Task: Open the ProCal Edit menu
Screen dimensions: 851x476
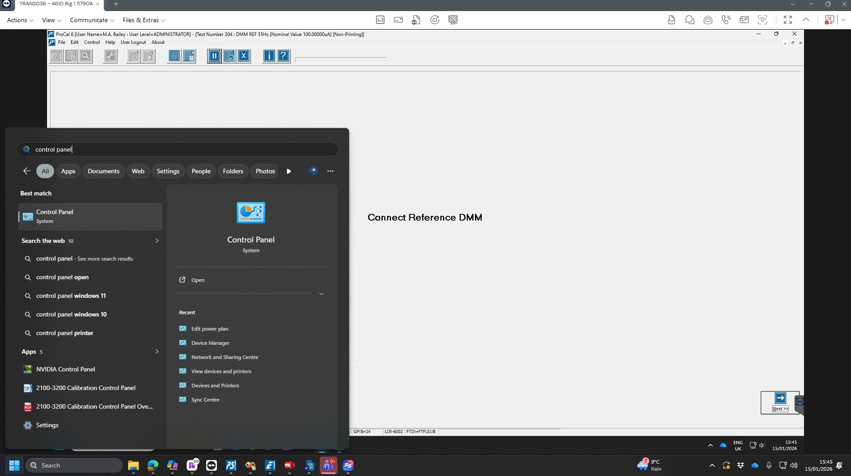Action: pyautogui.click(x=75, y=43)
